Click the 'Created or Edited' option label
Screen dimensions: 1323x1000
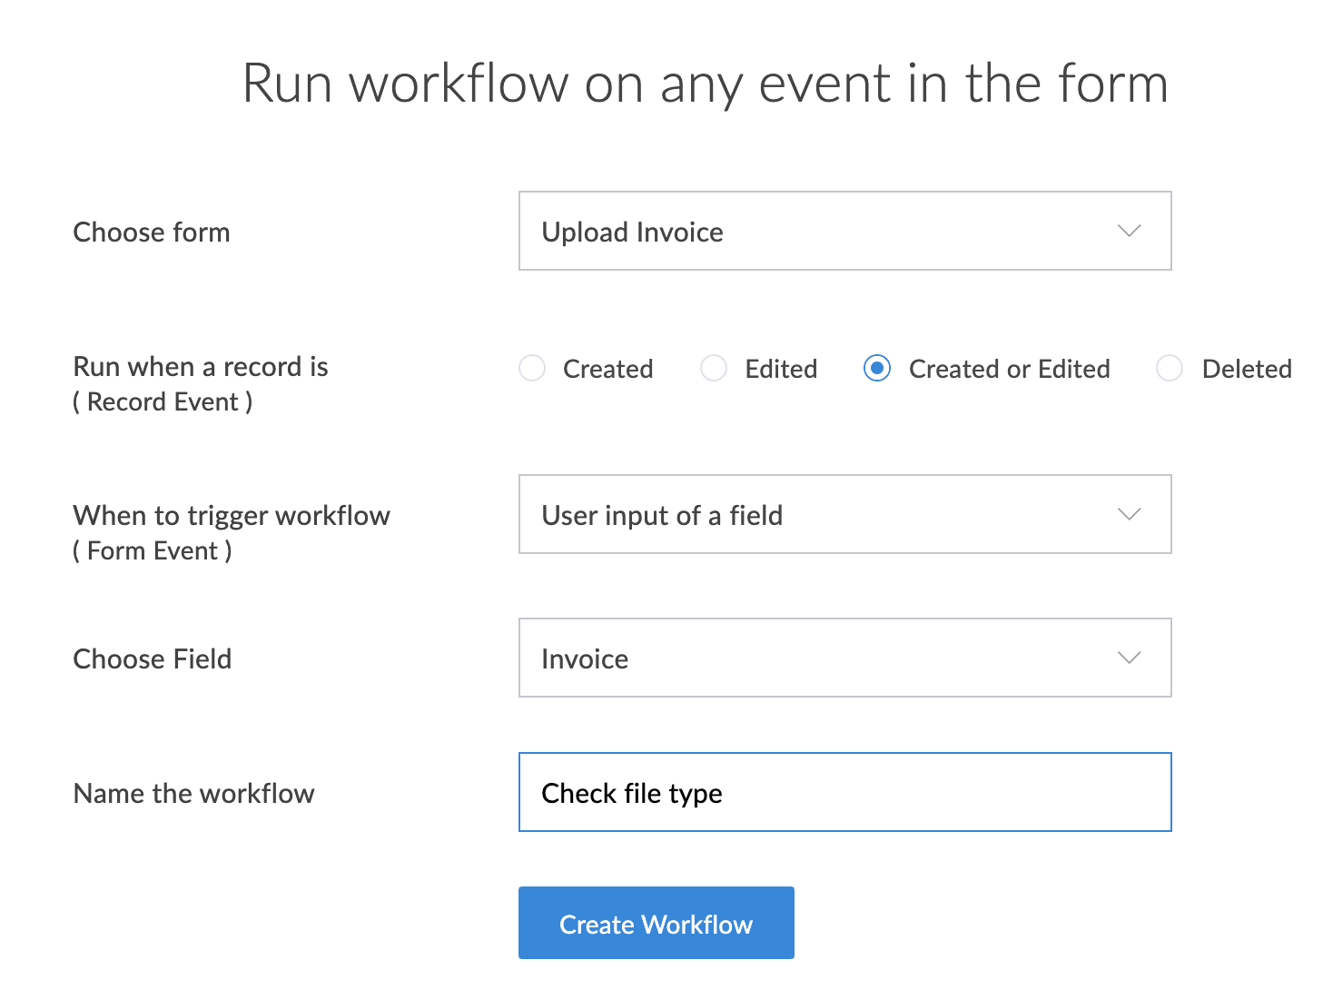pos(1009,369)
